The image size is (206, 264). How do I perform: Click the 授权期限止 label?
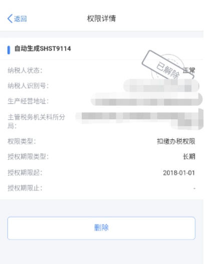pos(25,188)
